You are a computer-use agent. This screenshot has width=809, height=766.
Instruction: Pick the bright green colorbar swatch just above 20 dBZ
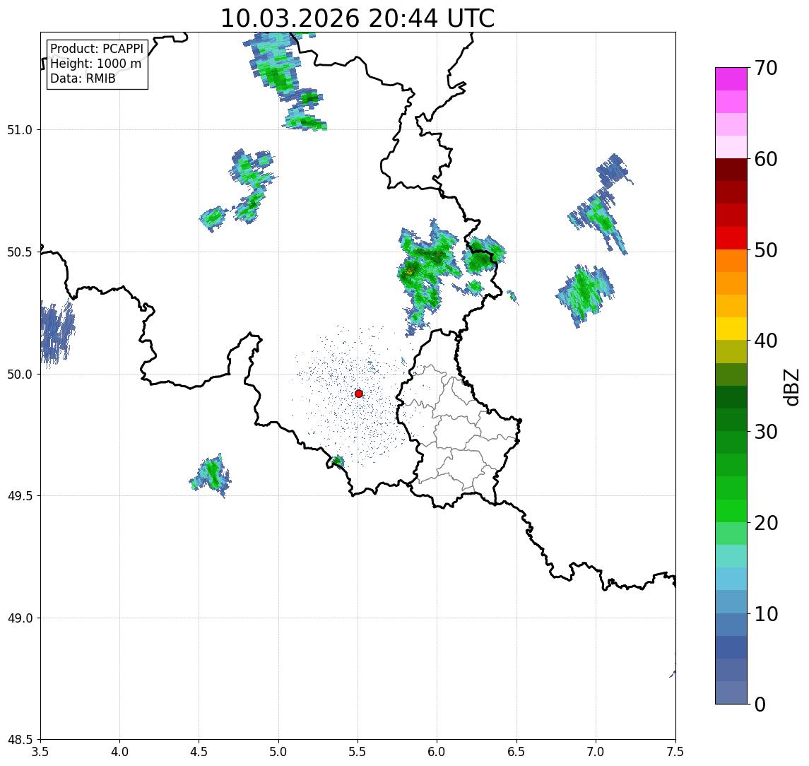(x=731, y=511)
